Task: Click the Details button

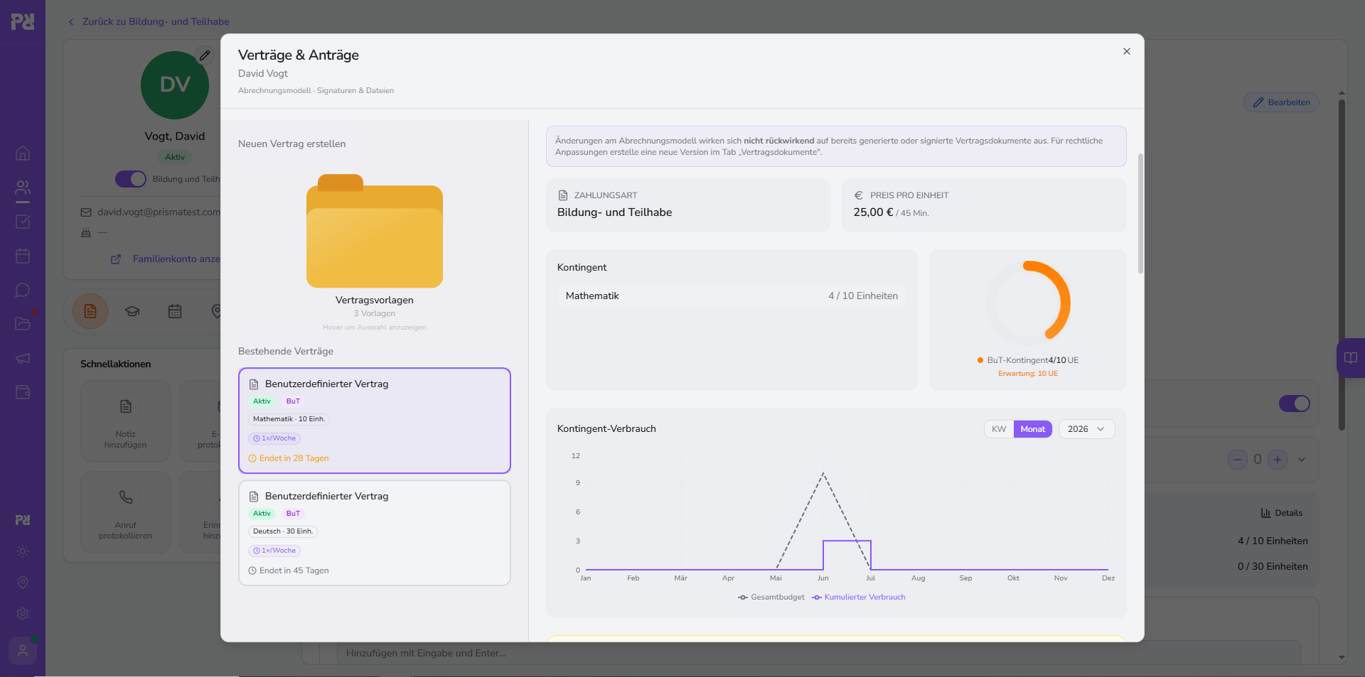Action: click(1281, 513)
